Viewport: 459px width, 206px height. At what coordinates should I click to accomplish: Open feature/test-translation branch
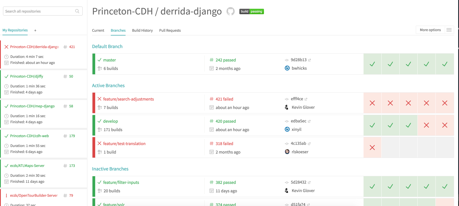[124, 143]
